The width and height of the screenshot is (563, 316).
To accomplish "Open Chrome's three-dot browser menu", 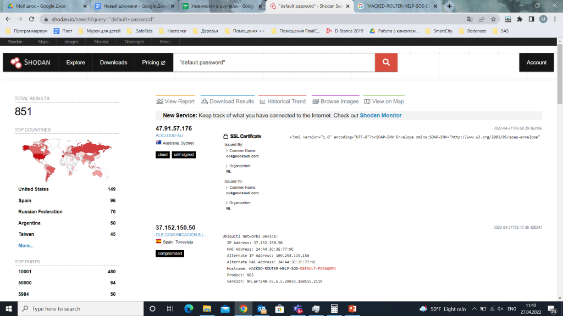I will (x=555, y=18).
